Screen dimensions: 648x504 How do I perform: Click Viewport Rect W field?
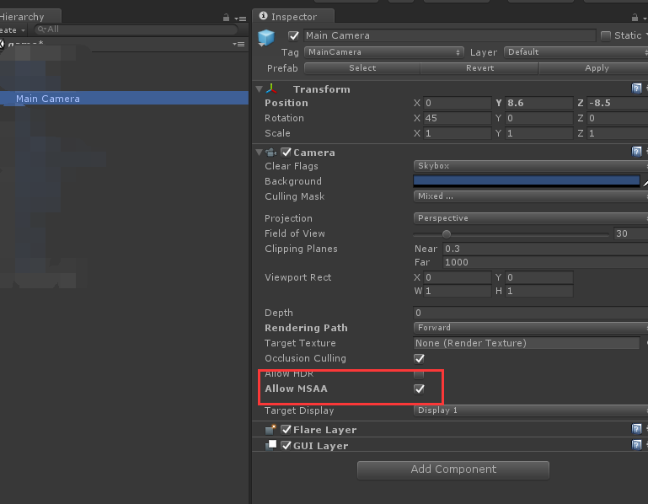tap(457, 291)
